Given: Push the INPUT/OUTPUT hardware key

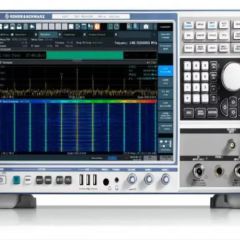Looking at the screenshot, I should 224,48.
